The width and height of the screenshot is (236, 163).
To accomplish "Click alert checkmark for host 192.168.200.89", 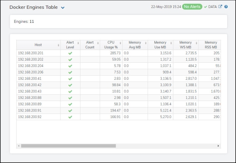I will pyautogui.click(x=70, y=104).
